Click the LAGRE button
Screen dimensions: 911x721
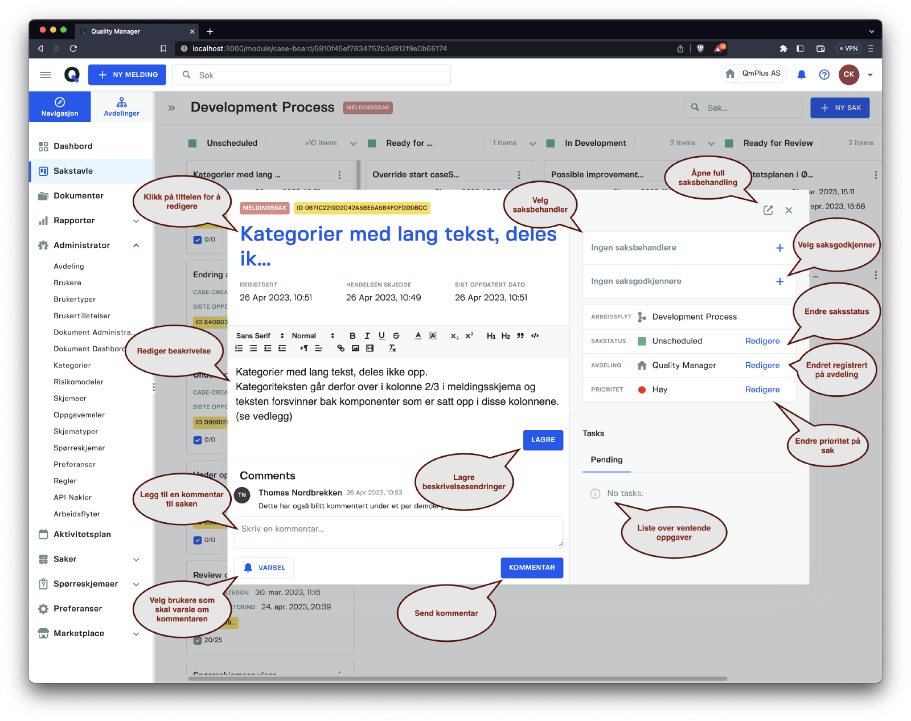[x=543, y=440]
